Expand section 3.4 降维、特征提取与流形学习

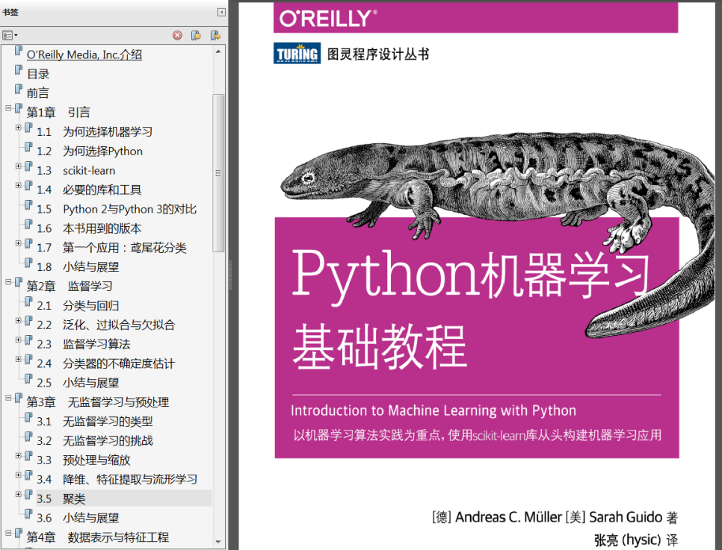coord(19,475)
